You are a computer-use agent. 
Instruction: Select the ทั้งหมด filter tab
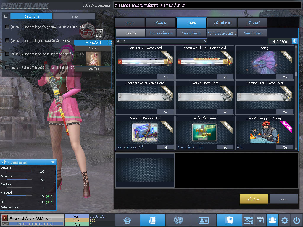(x=130, y=33)
